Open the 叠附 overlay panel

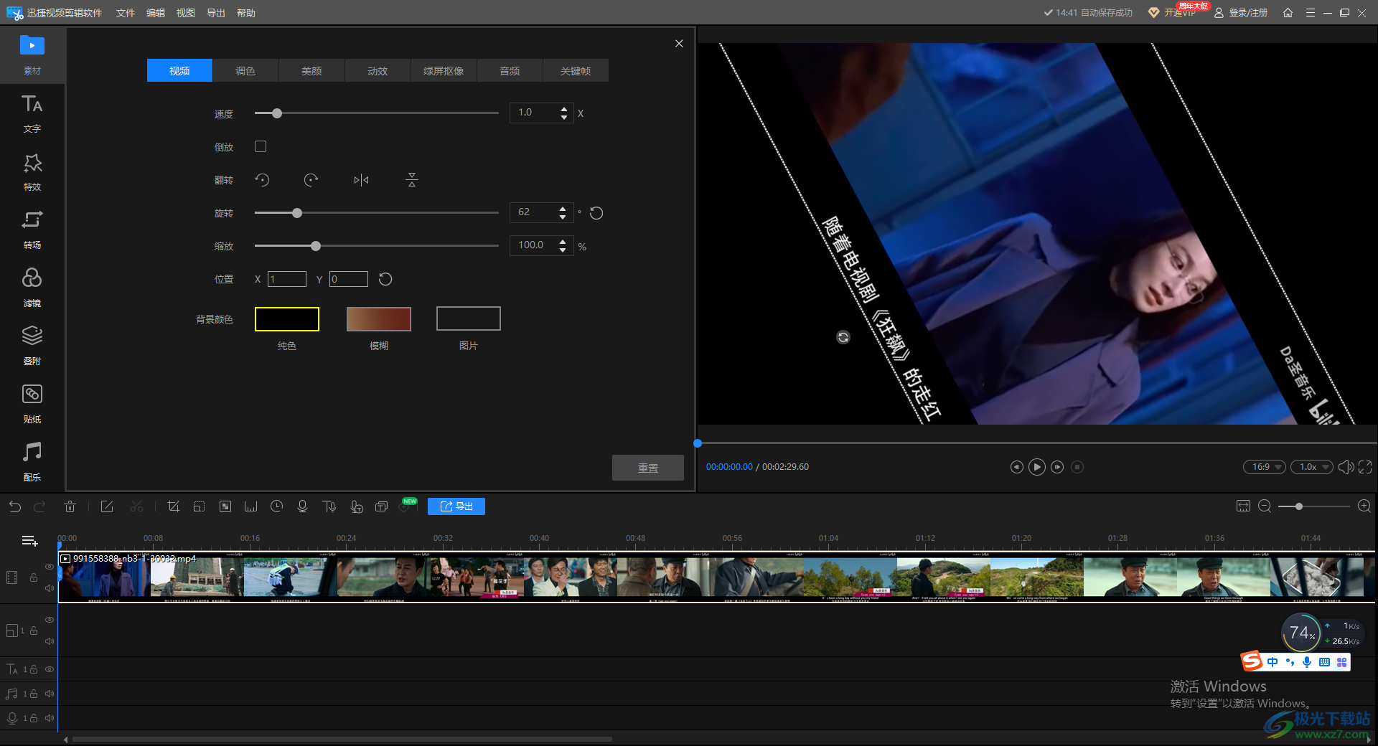click(32, 346)
